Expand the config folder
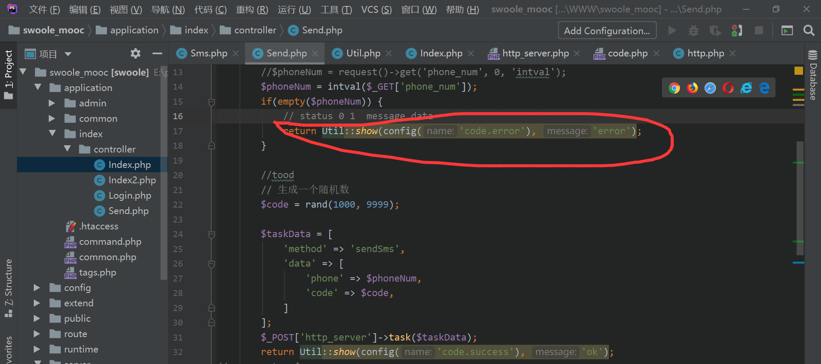Screen dimensions: 821x364 point(37,288)
